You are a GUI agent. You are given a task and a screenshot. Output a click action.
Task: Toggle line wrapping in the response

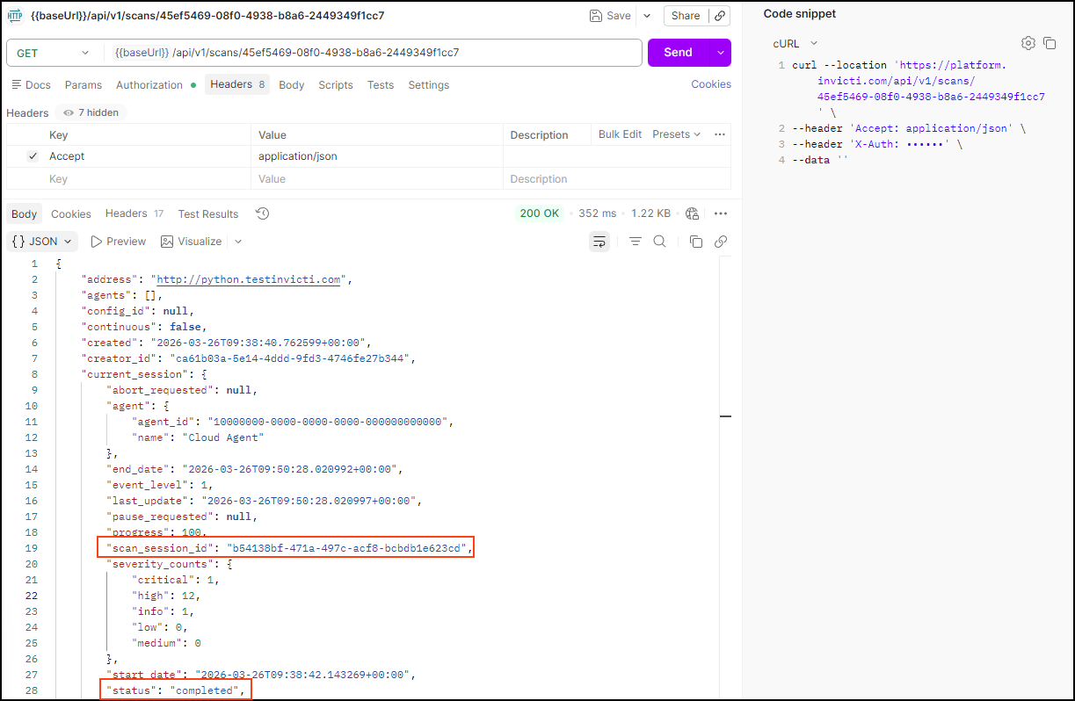point(599,241)
